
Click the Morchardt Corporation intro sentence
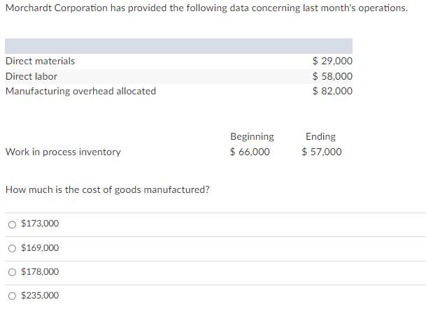point(206,8)
